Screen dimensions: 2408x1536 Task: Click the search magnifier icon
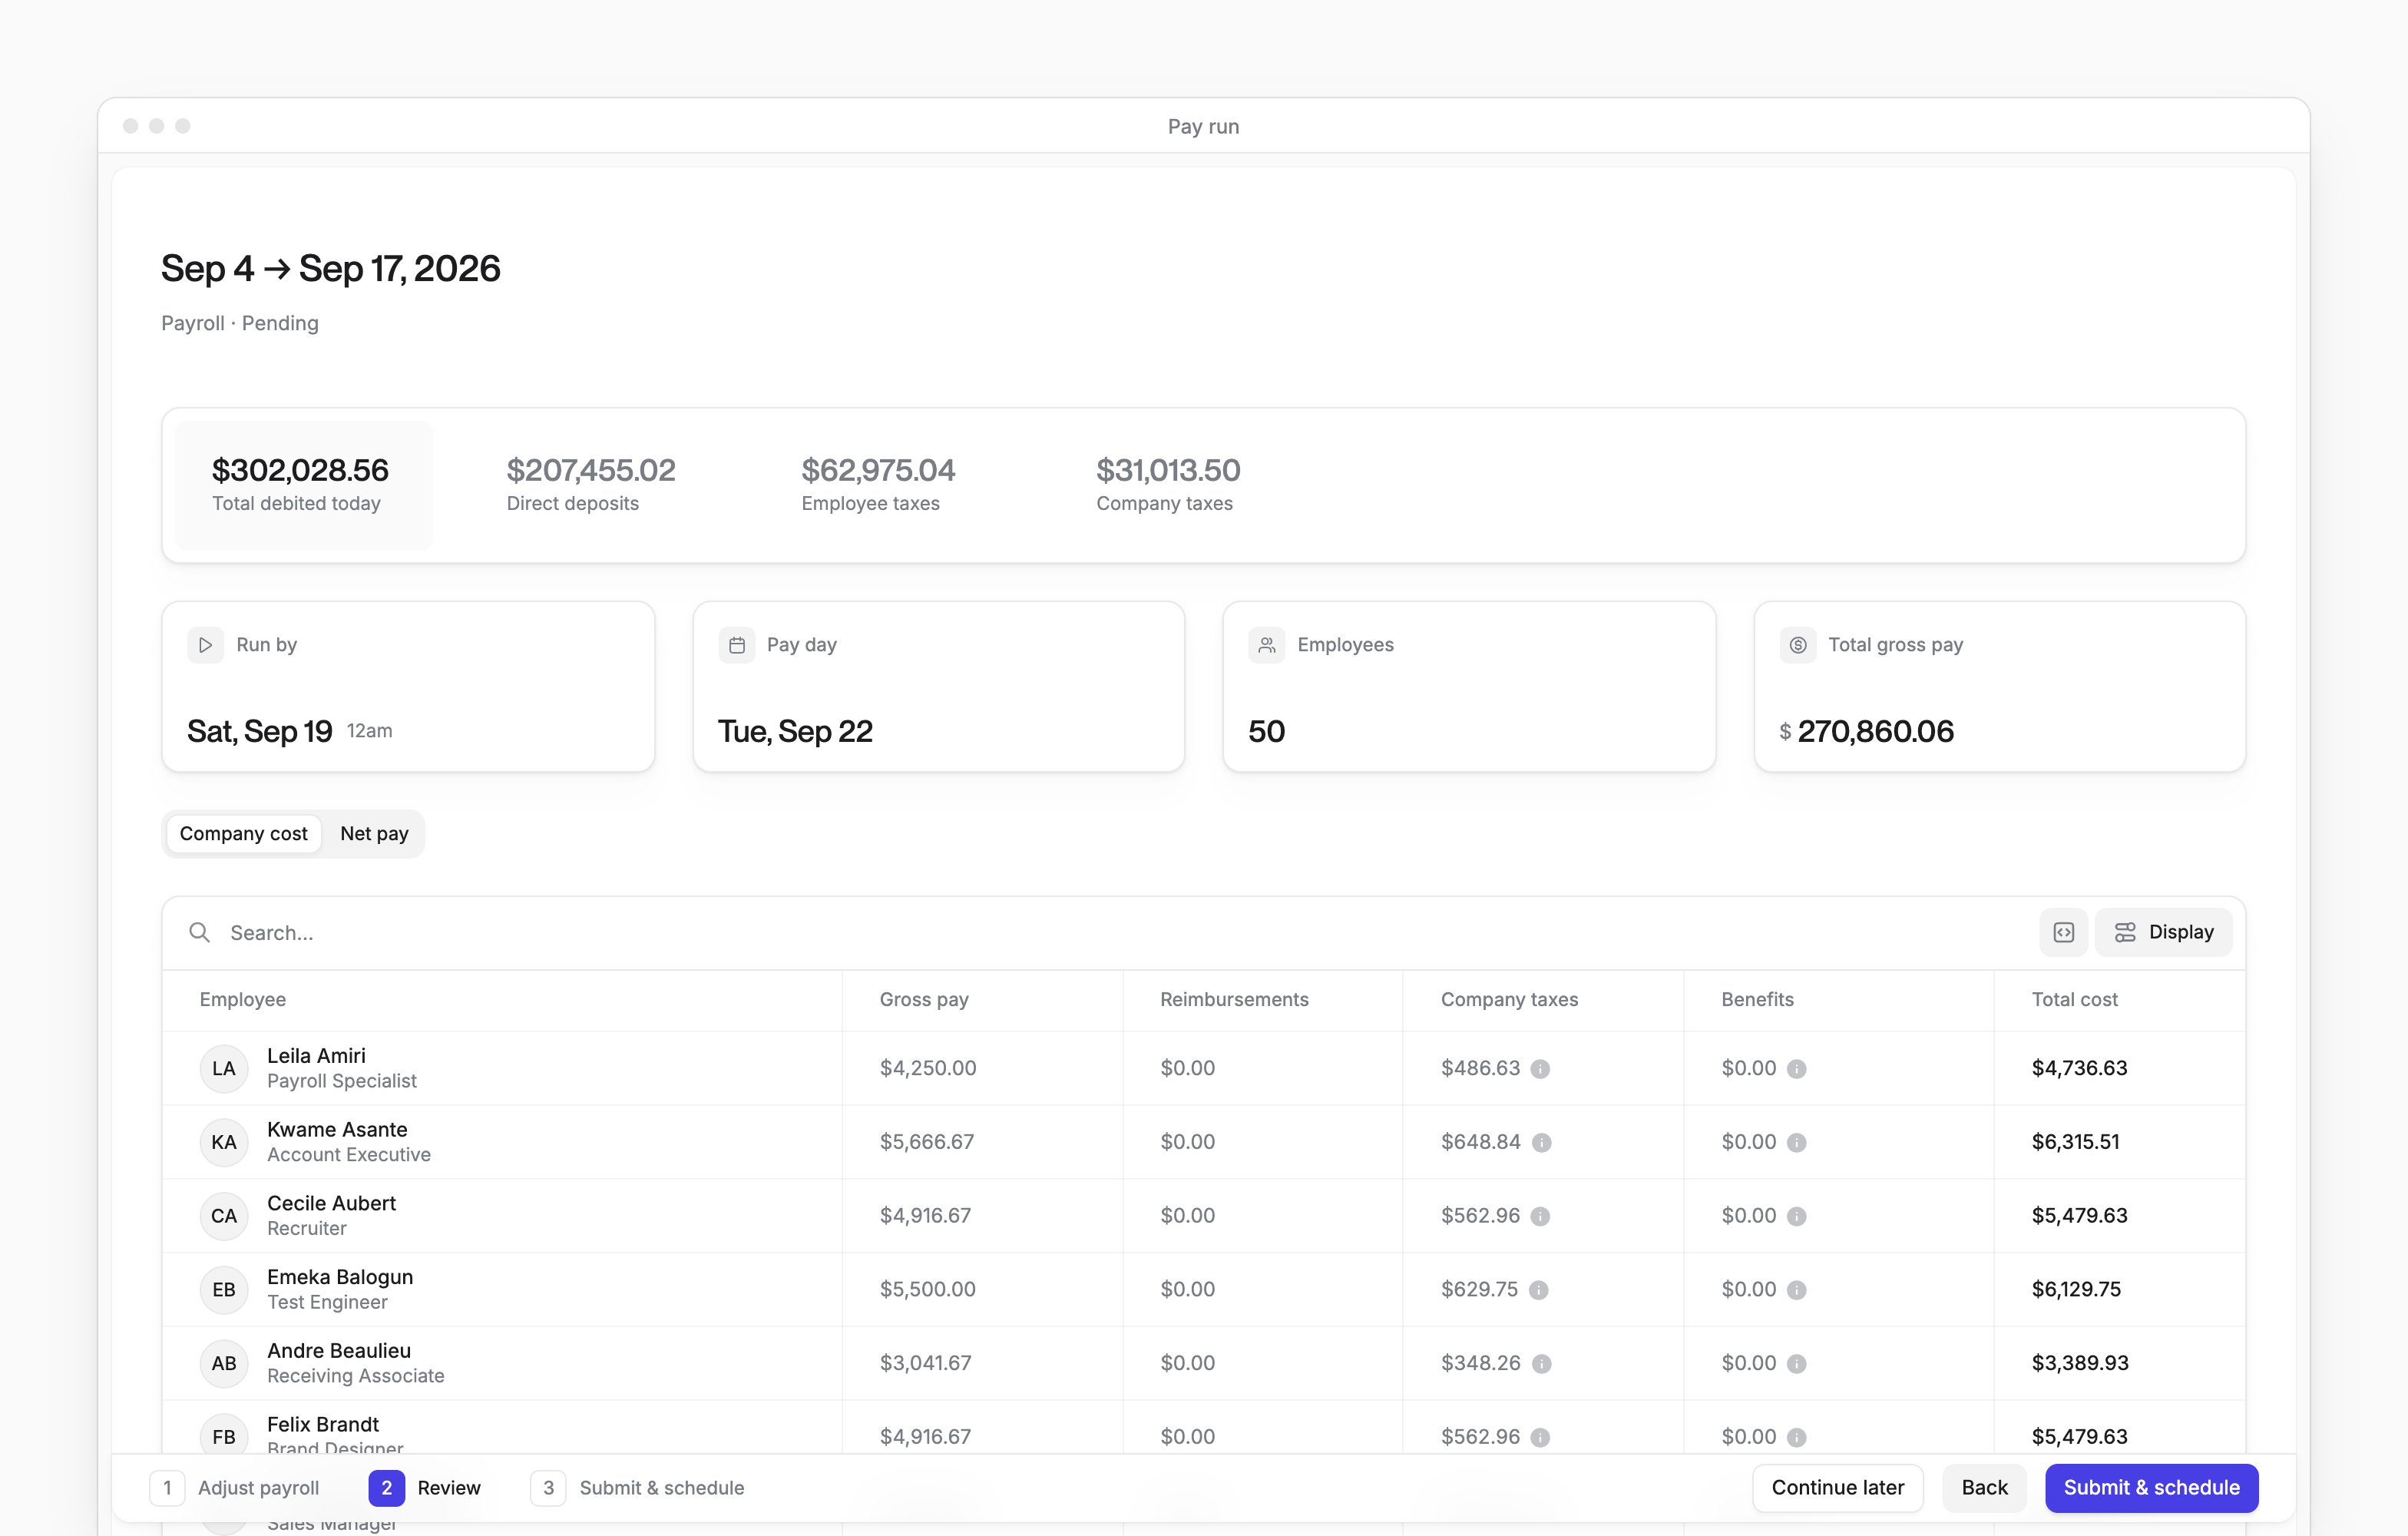coord(200,932)
